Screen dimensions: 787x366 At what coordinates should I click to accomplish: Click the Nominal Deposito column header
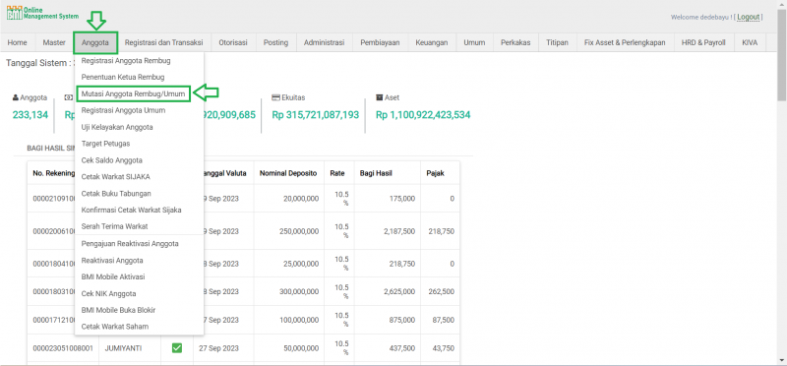288,173
